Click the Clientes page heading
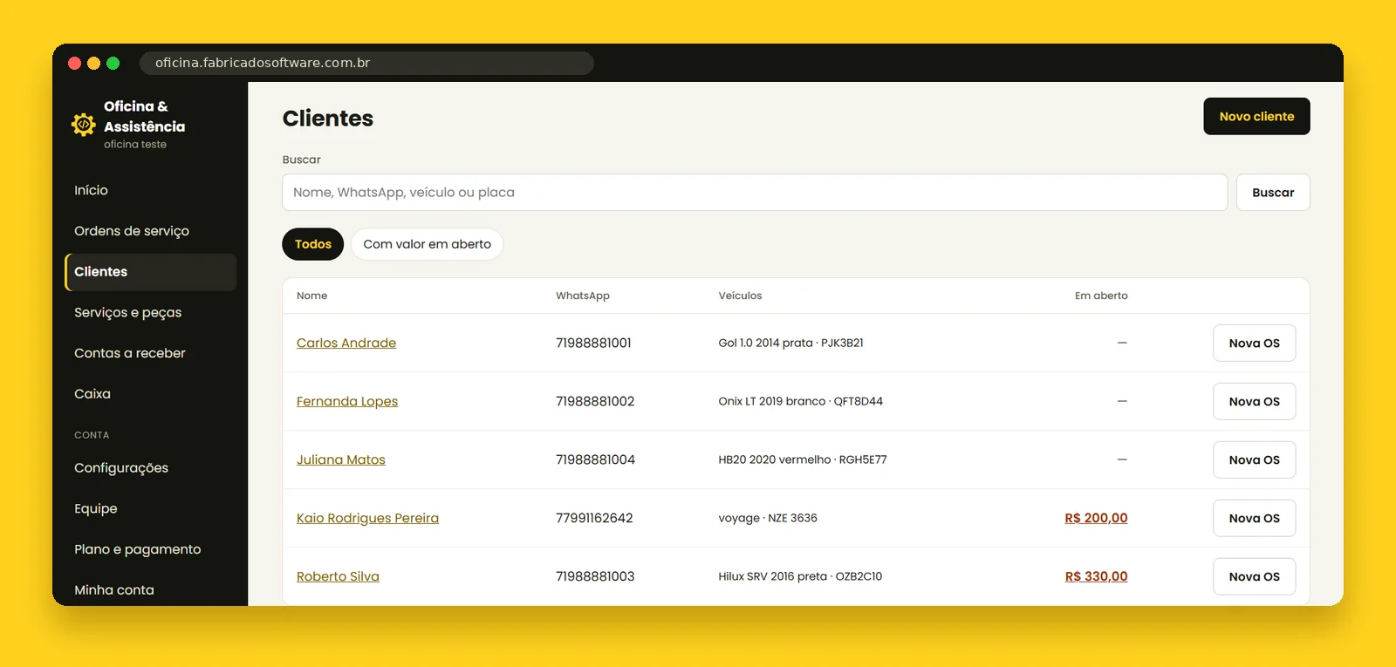The height and width of the screenshot is (667, 1396). pyautogui.click(x=328, y=119)
